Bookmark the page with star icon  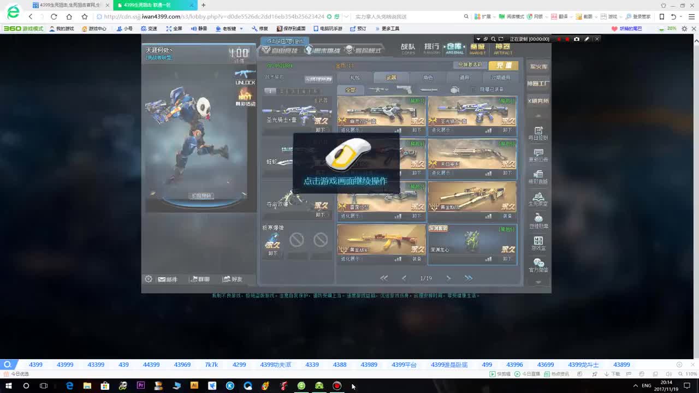click(84, 16)
